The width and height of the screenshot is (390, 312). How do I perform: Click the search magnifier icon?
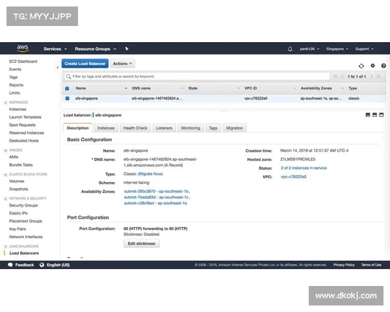(x=68, y=77)
